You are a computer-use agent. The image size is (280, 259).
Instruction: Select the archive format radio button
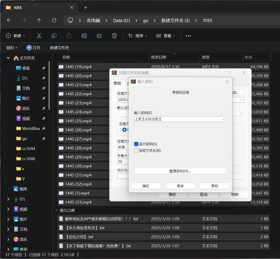click(x=124, y=130)
